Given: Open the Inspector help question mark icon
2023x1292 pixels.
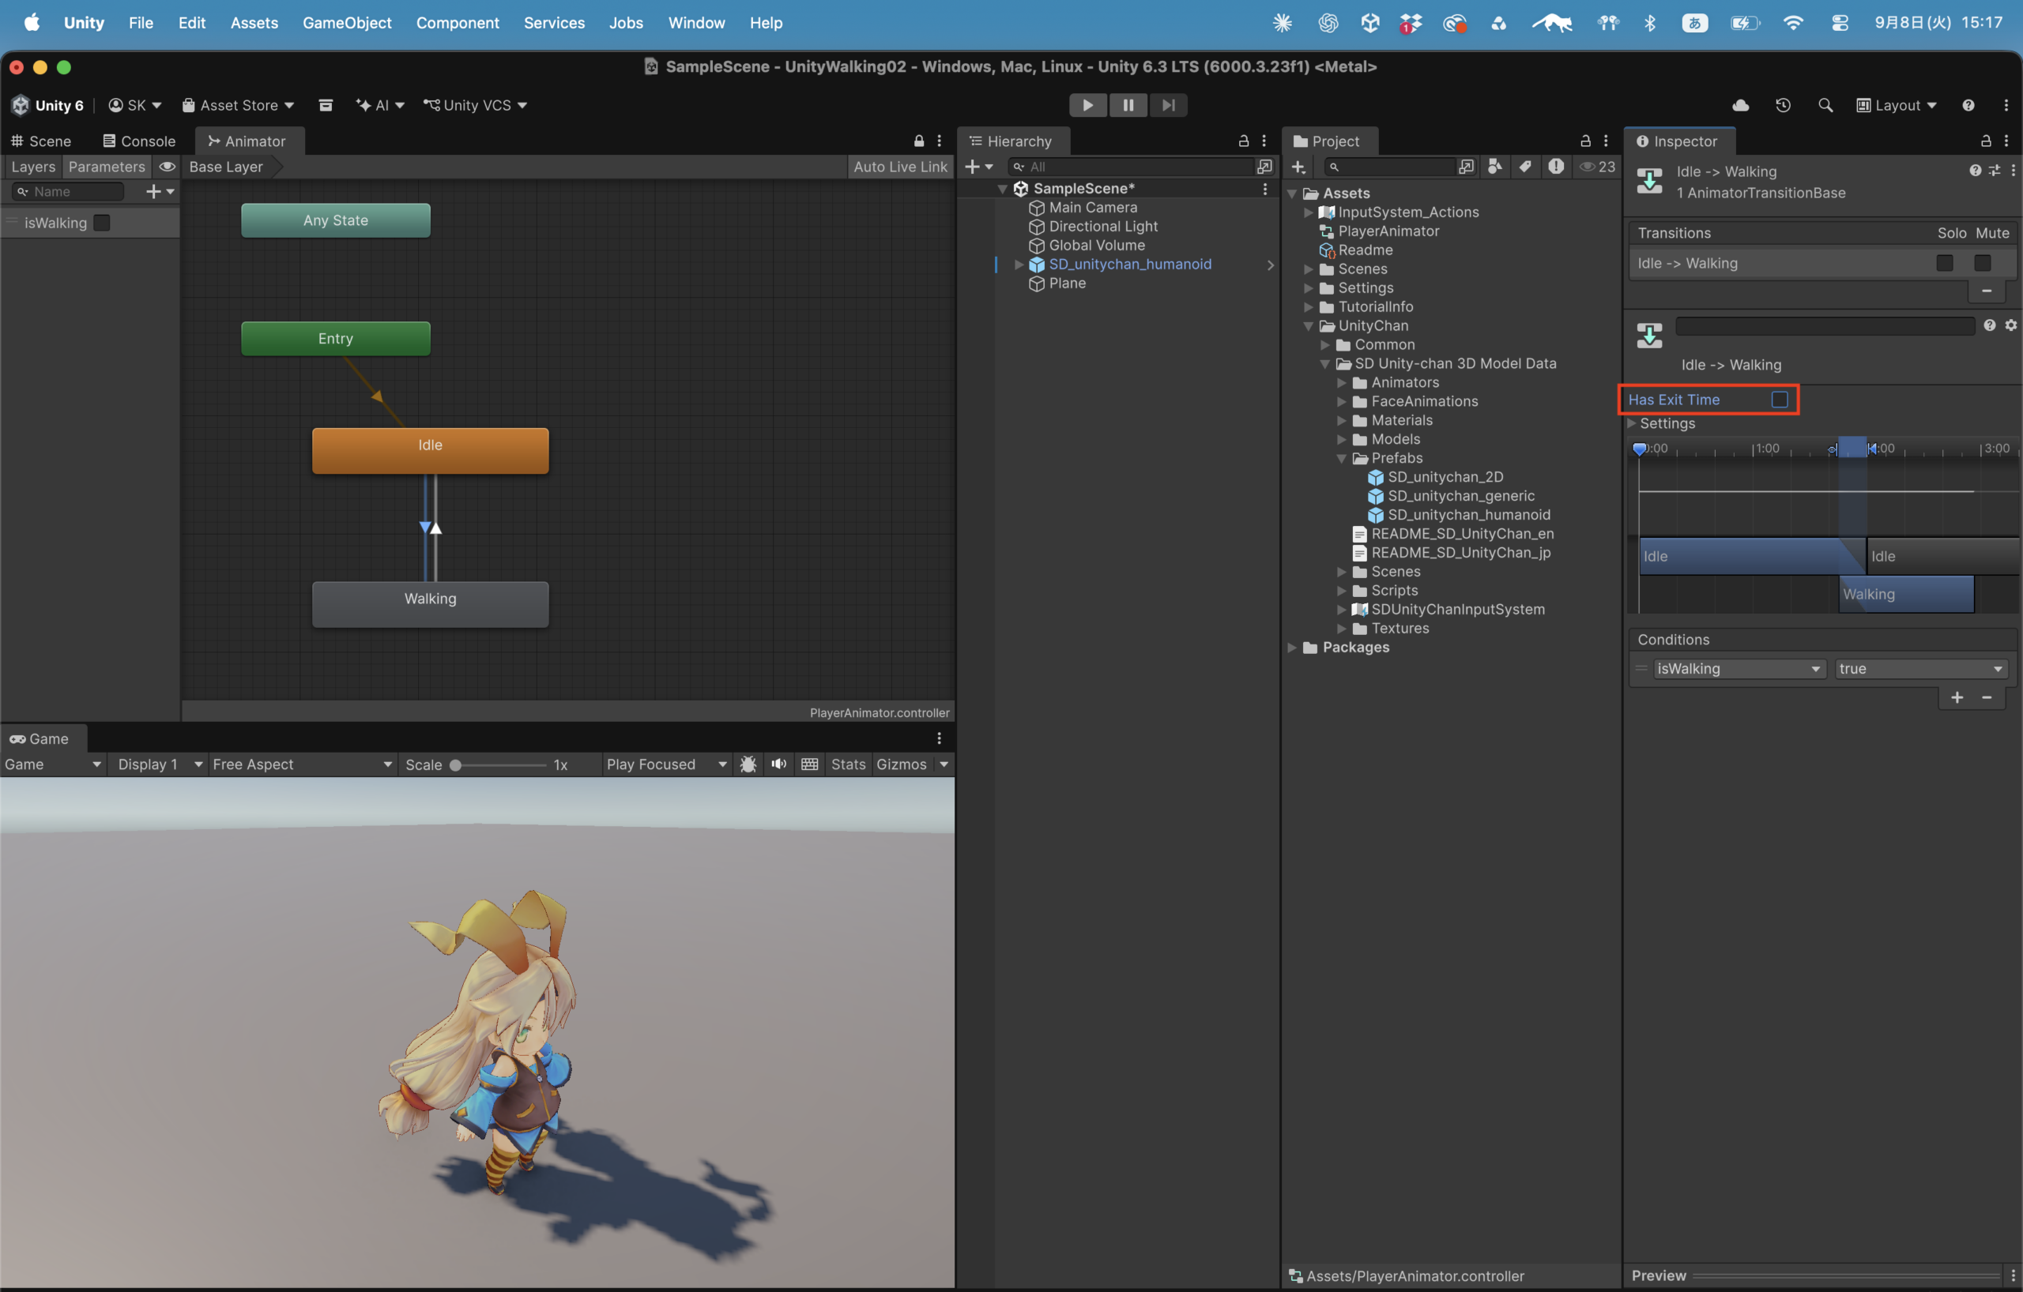Looking at the screenshot, I should point(1974,171).
